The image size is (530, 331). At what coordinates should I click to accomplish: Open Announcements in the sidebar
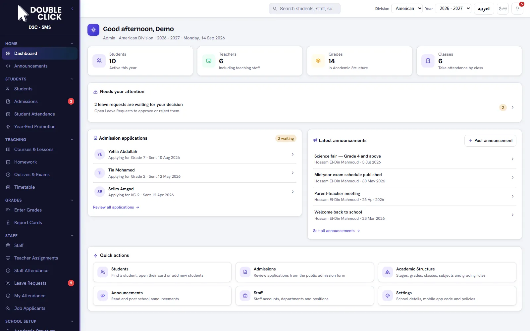[x=40, y=66]
